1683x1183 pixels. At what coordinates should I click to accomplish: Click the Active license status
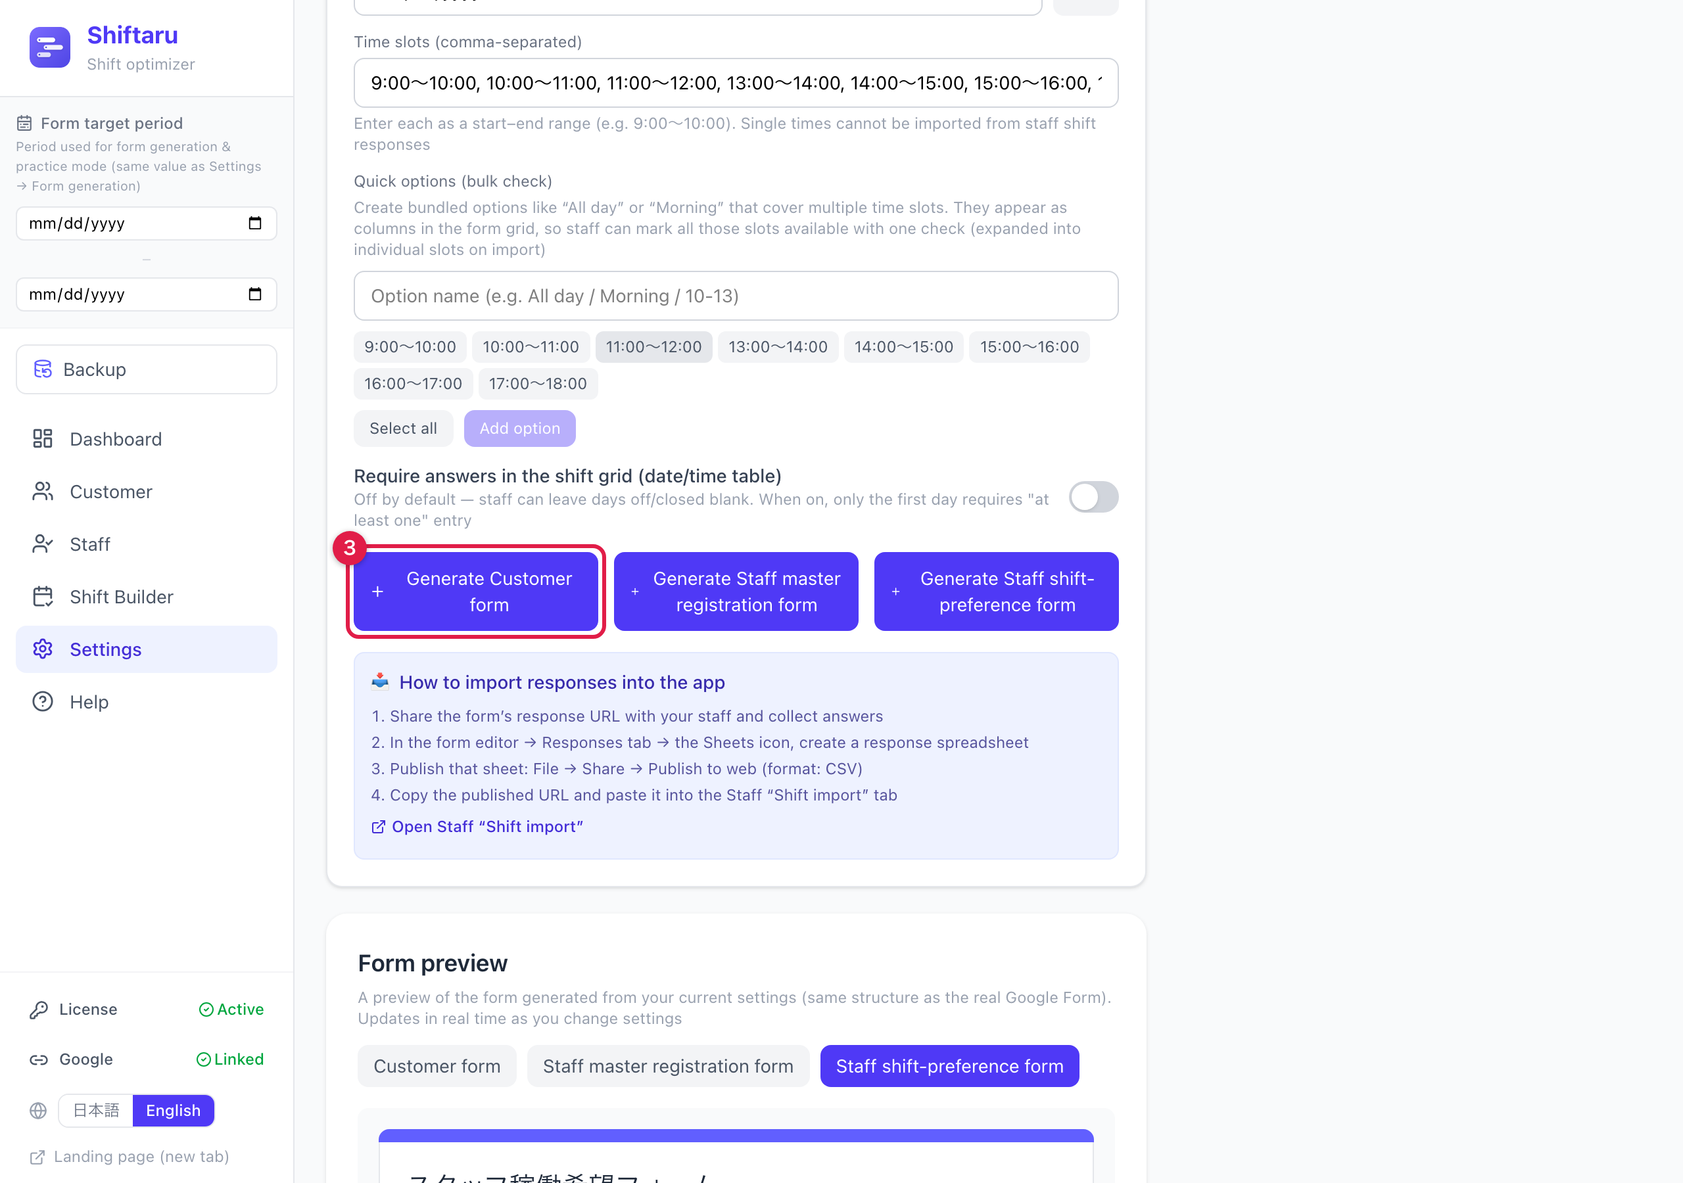tap(231, 1010)
